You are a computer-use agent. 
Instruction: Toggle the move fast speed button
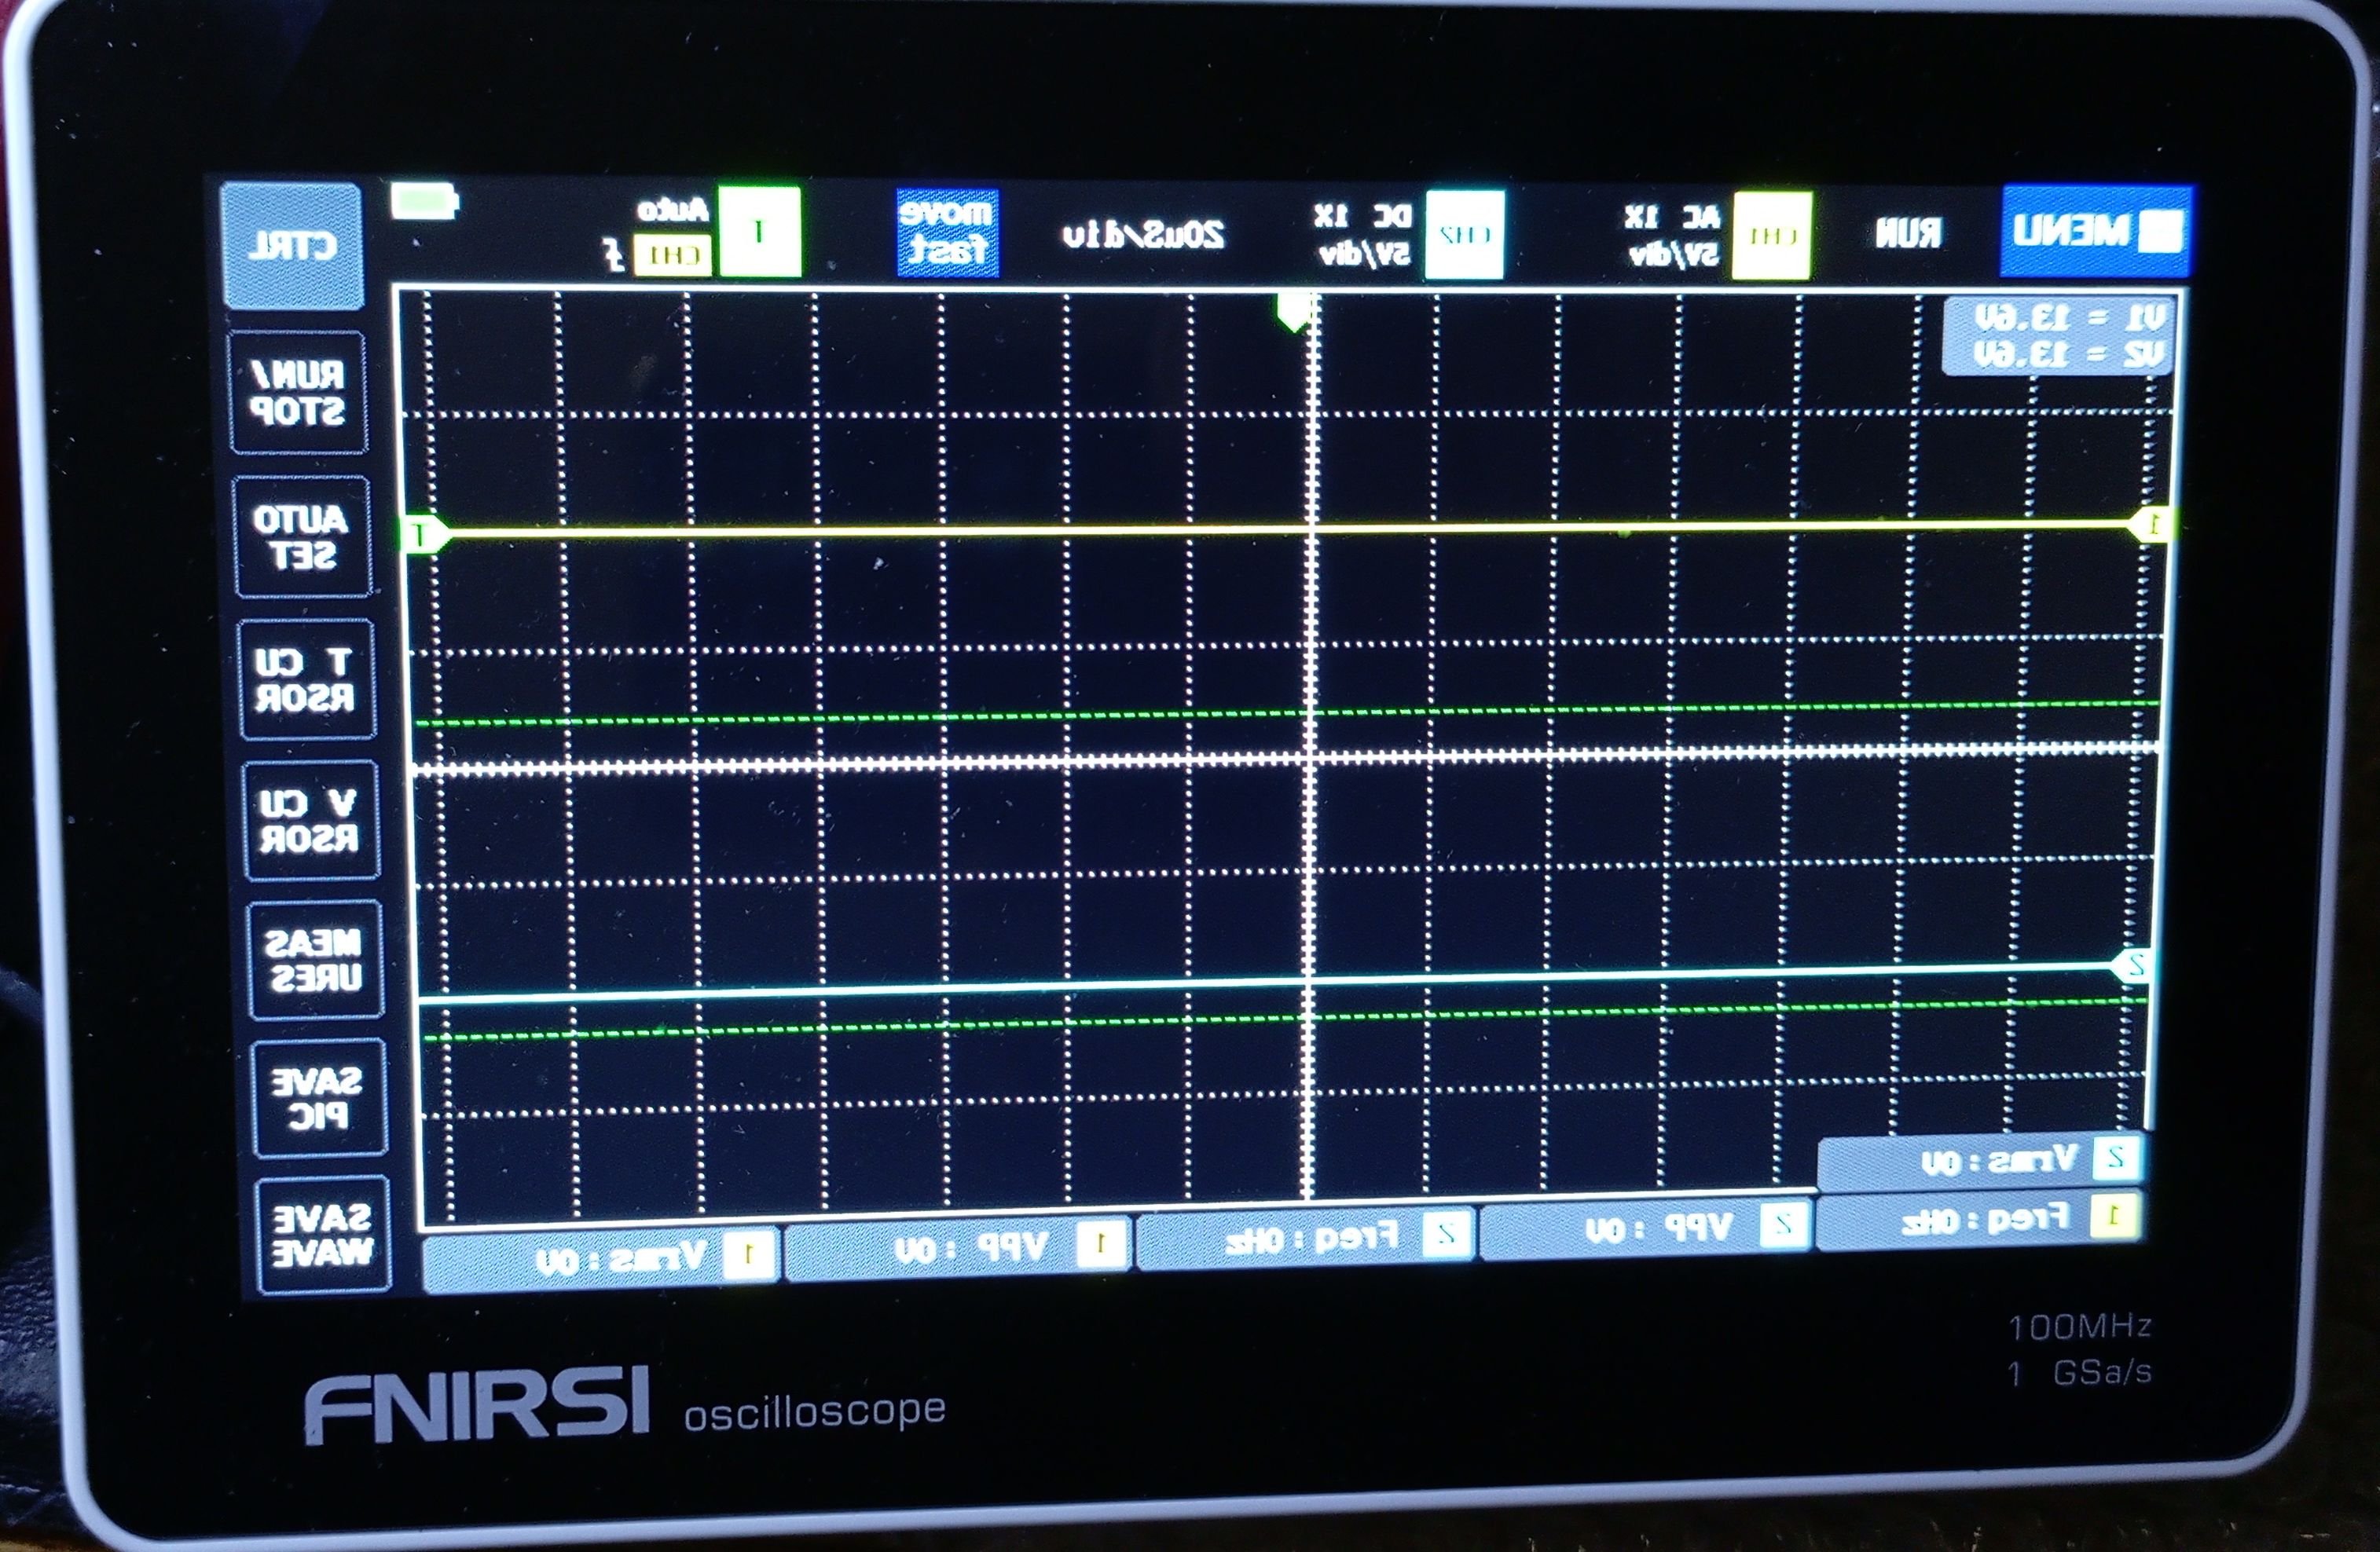(947, 232)
